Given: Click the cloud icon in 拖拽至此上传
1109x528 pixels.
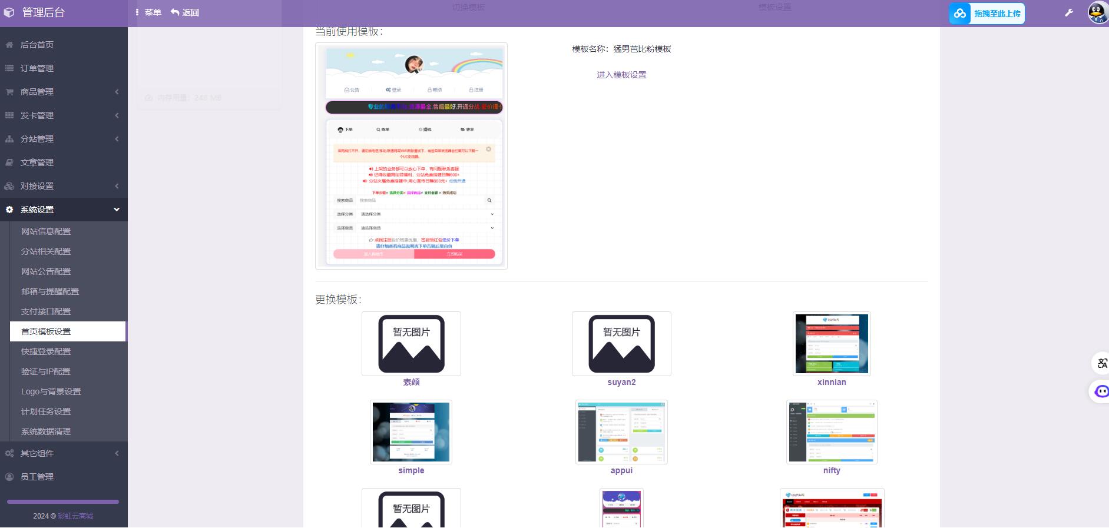Looking at the screenshot, I should tap(960, 13).
